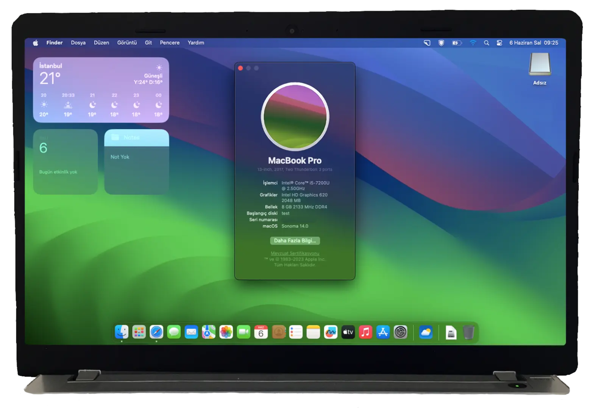Image resolution: width=593 pixels, height=409 pixels.
Task: Open Contacts from the Dock
Action: tap(278, 332)
